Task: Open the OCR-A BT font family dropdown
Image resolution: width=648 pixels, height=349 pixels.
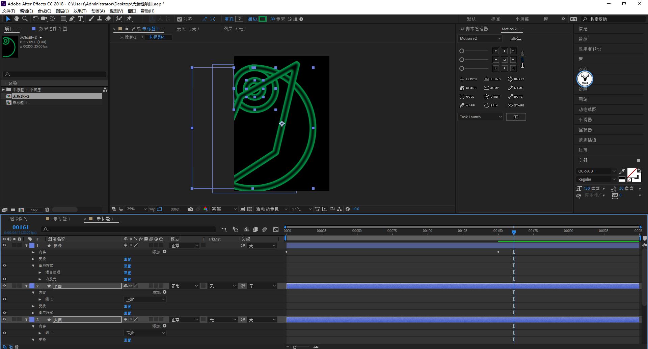Action: click(x=614, y=171)
